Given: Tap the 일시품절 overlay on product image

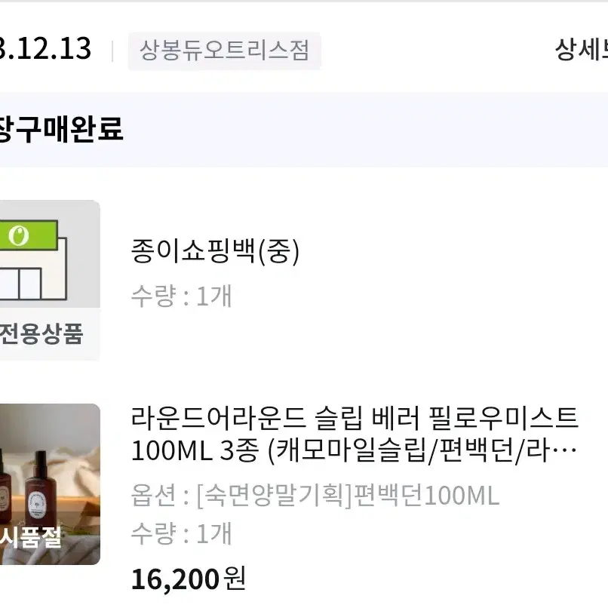Looking at the screenshot, I should tap(31, 538).
